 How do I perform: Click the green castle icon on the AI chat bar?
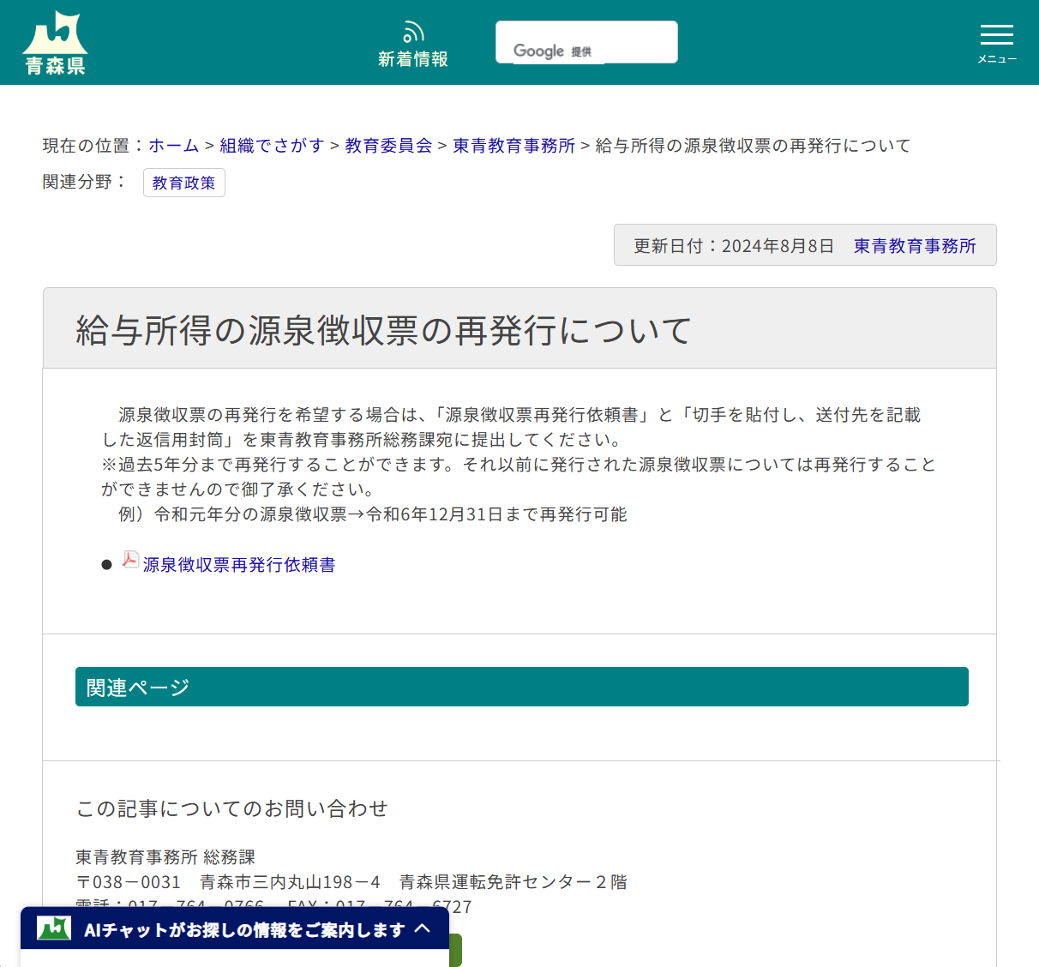coord(54,928)
